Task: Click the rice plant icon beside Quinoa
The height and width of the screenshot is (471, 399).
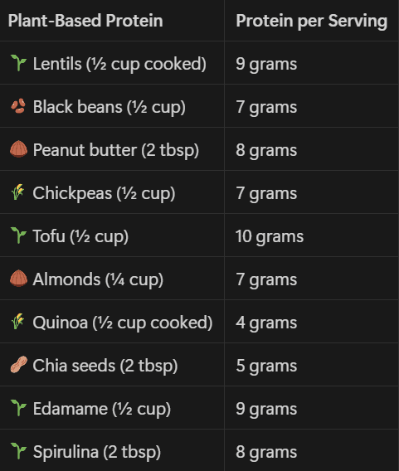Action: (x=18, y=322)
